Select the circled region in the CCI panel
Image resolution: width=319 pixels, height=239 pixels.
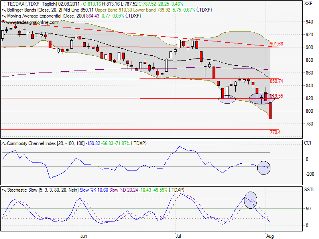tap(264, 168)
